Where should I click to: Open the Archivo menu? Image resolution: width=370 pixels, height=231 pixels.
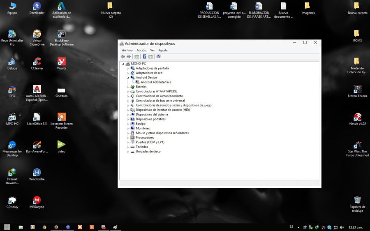[x=127, y=50]
